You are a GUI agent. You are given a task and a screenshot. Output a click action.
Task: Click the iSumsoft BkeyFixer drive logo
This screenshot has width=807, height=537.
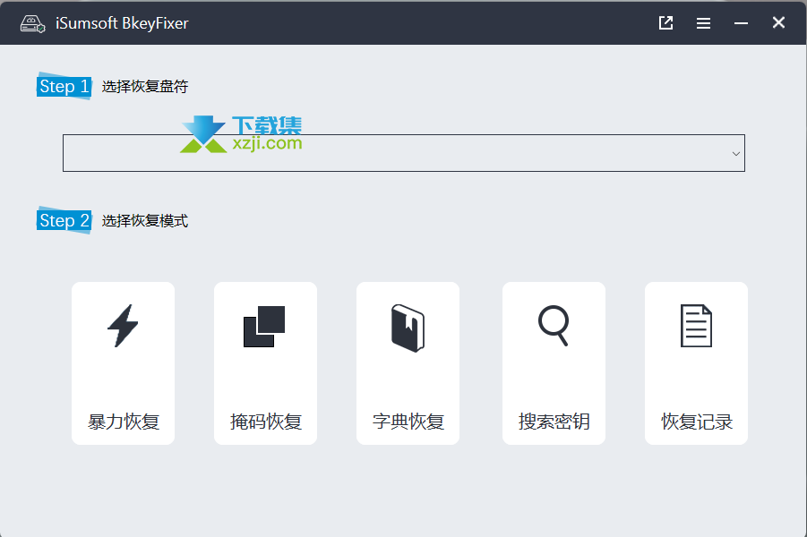(32, 23)
